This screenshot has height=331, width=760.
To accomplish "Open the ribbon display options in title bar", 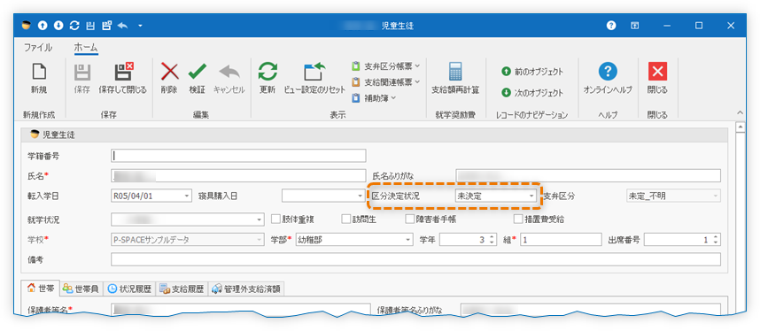I will tap(634, 26).
